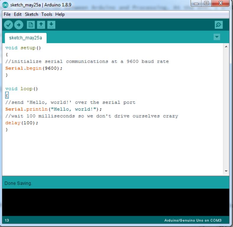Open a sketch with the up-arrow icon

coord(41,25)
